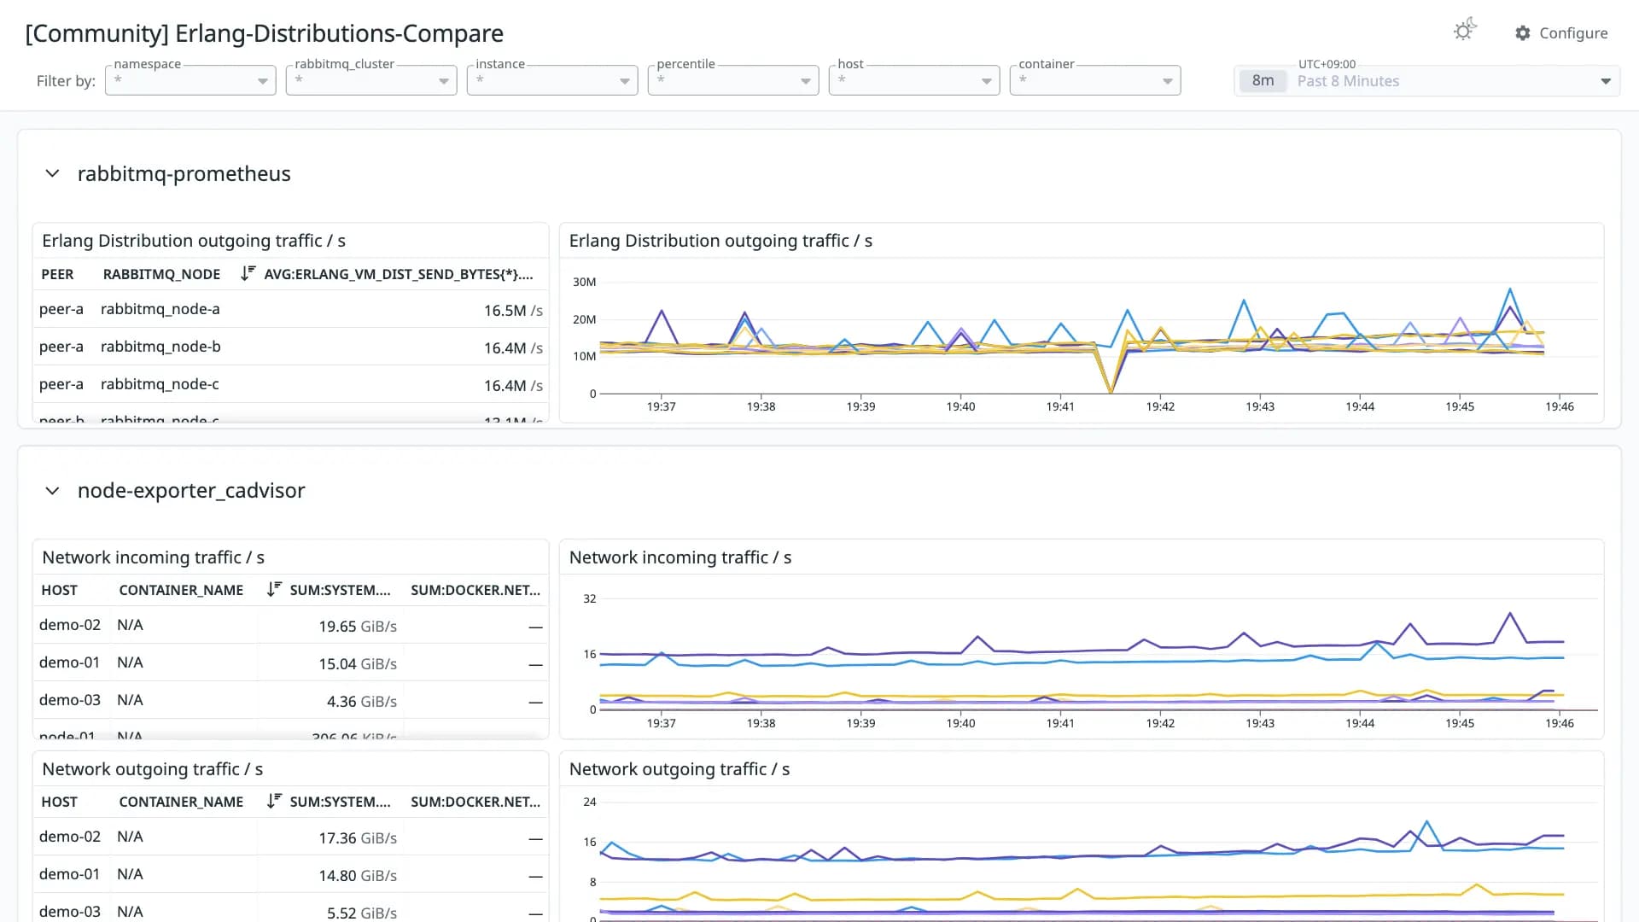
Task: Toggle the light/dark theme icon
Action: pos(1465,31)
